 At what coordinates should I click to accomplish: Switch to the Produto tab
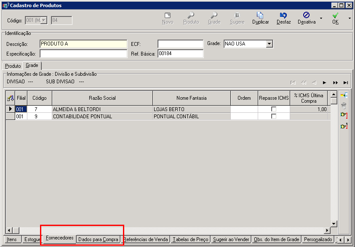click(x=13, y=66)
